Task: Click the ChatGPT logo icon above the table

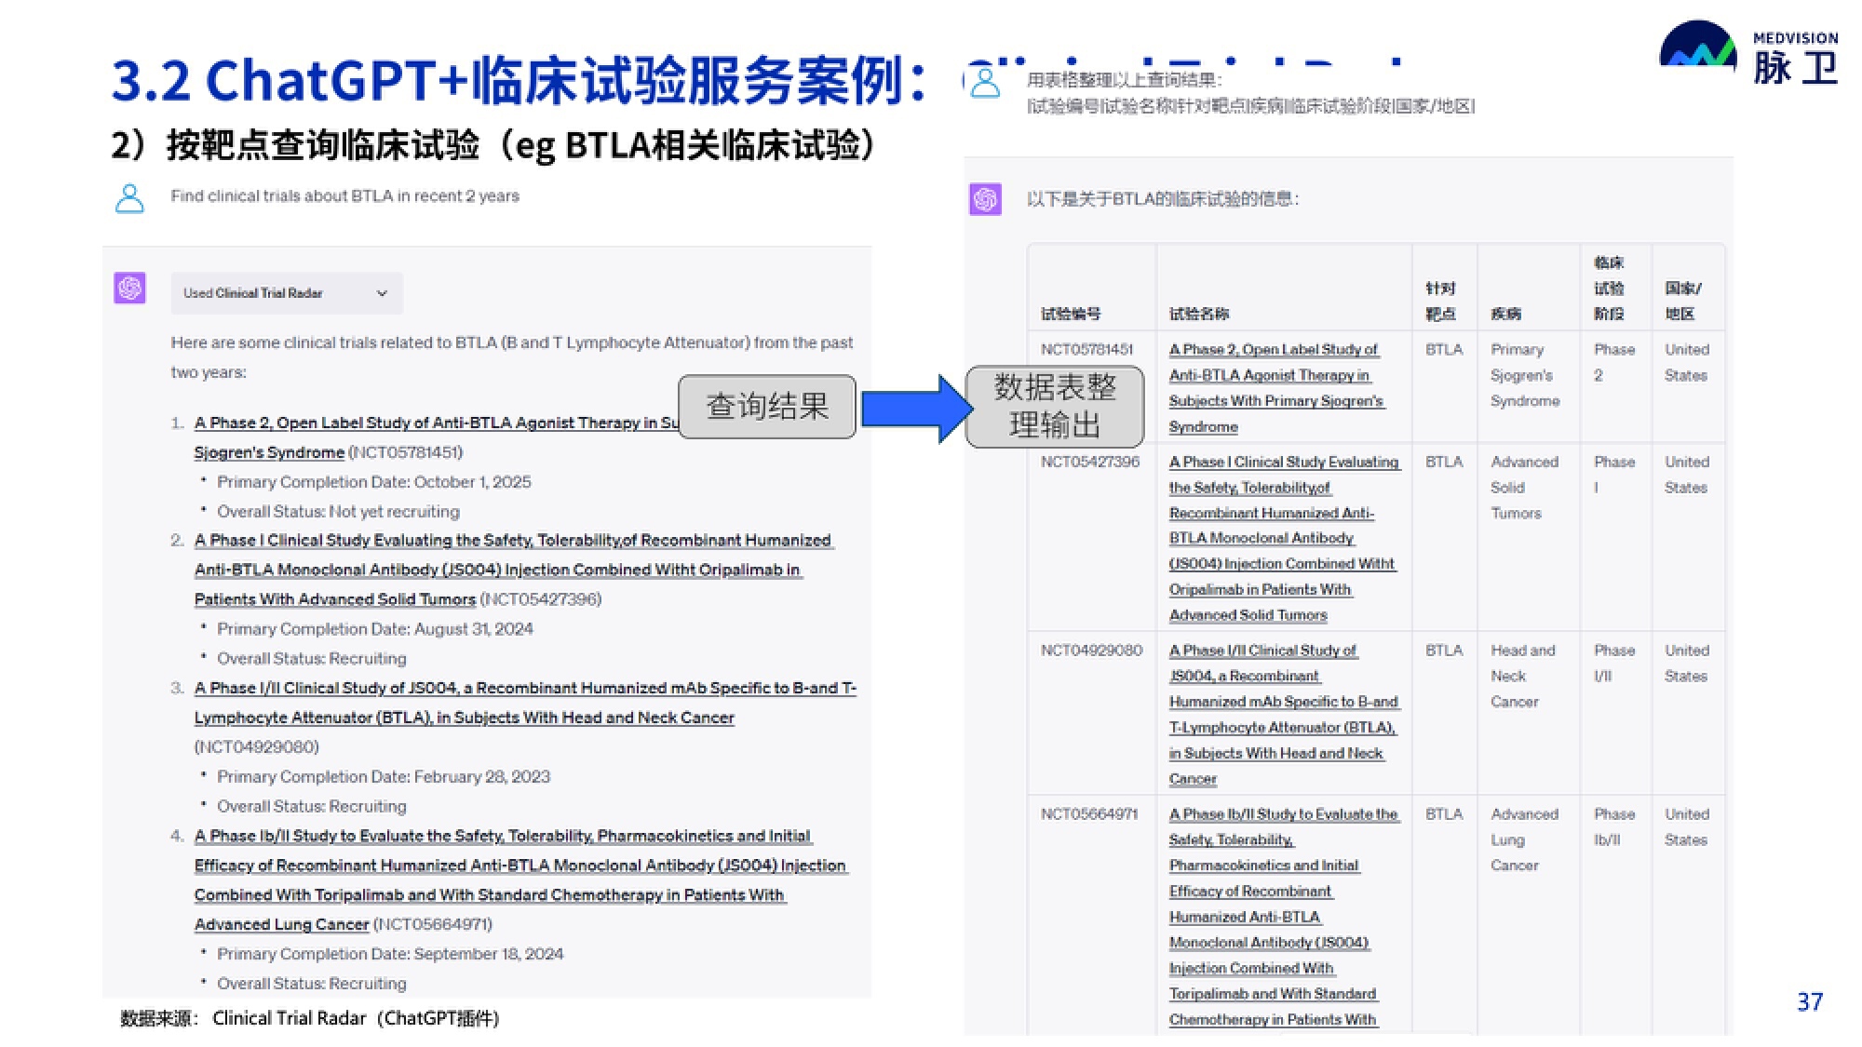Action: click(x=985, y=199)
